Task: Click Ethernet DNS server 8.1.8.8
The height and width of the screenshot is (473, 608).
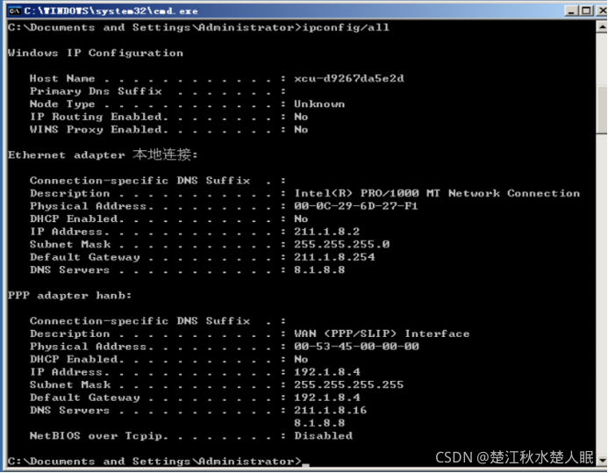Action: click(x=319, y=269)
